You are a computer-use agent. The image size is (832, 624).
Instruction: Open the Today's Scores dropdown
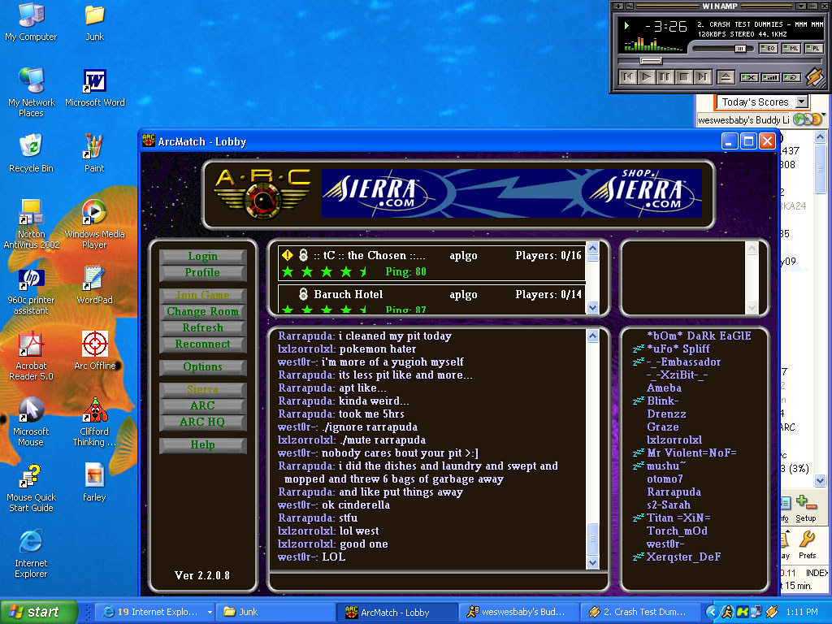point(802,102)
